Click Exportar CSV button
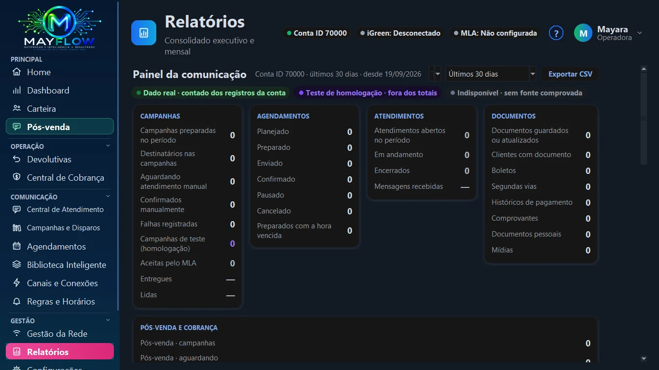This screenshot has height=370, width=659. coord(570,74)
